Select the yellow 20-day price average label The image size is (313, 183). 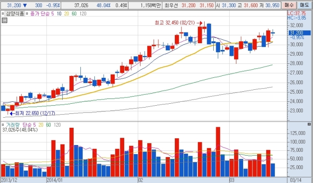(x=66, y=14)
